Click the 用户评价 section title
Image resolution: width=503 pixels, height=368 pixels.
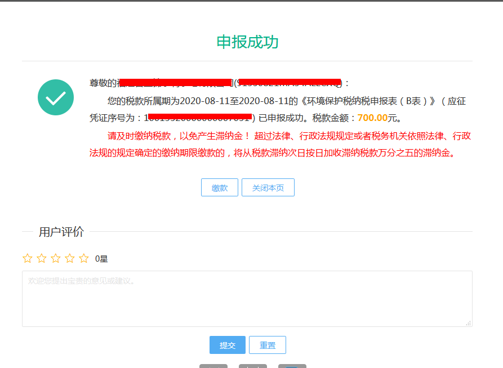click(x=61, y=232)
